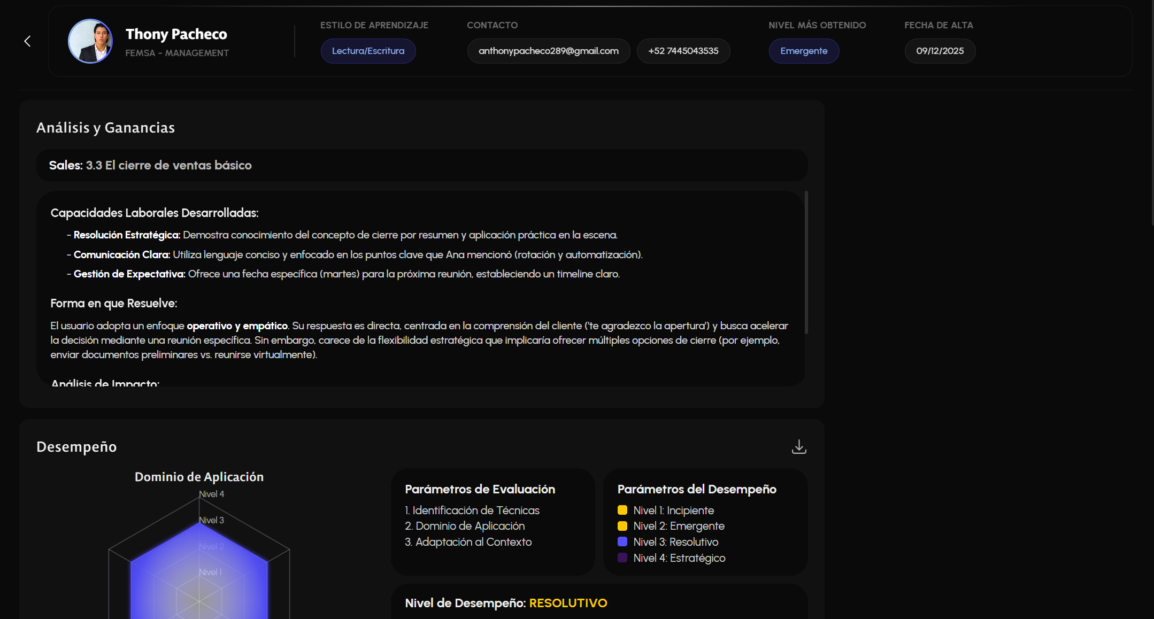Screen dimensions: 1154x619
Task: Open the anthonypacheco289@gmail.com contact email
Action: coord(549,51)
